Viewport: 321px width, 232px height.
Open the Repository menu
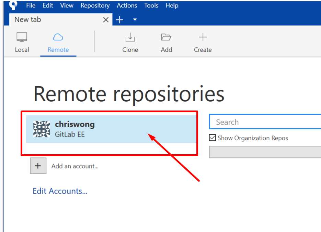click(95, 5)
